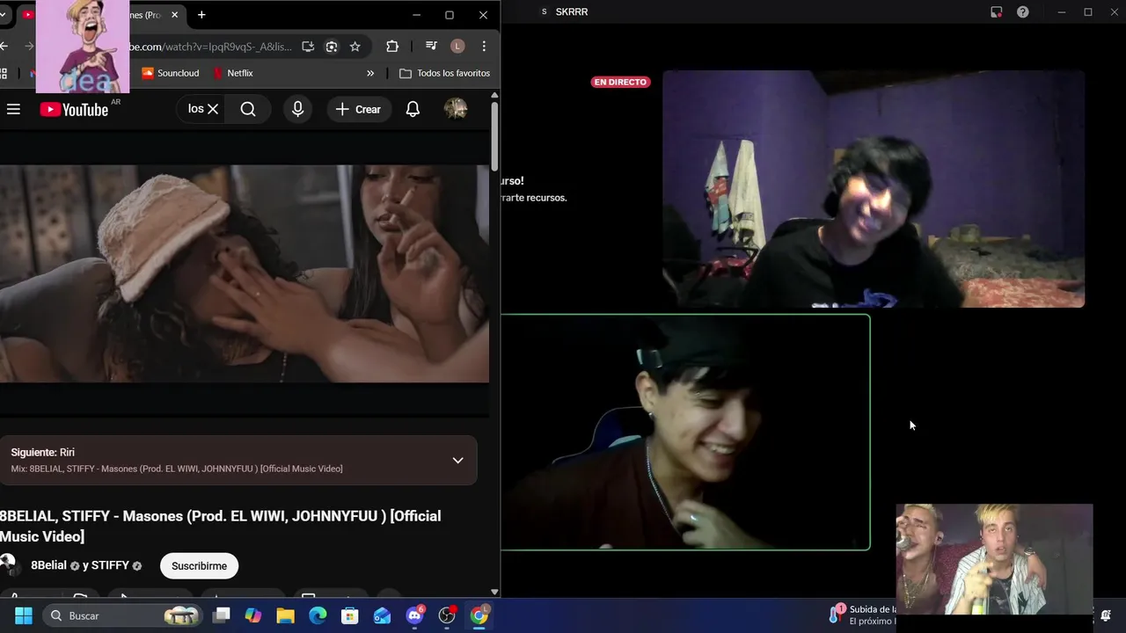Click the Chrome address bar URL
This screenshot has height=633, width=1126.
[x=209, y=47]
